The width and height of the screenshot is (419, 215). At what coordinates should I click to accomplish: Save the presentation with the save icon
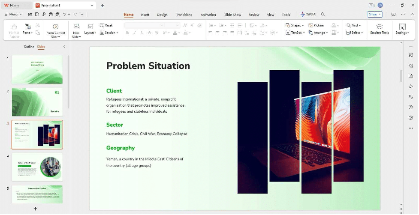coord(37,15)
